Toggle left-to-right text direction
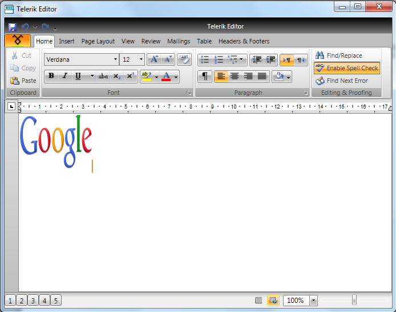The height and width of the screenshot is (312, 396). [x=287, y=60]
